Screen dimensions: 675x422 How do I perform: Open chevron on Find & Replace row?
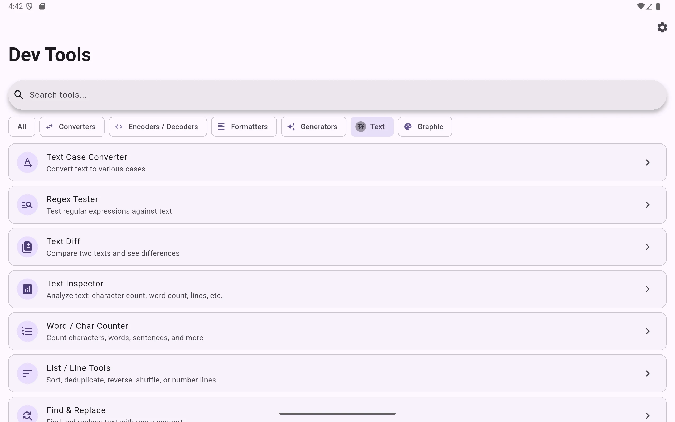(648, 416)
